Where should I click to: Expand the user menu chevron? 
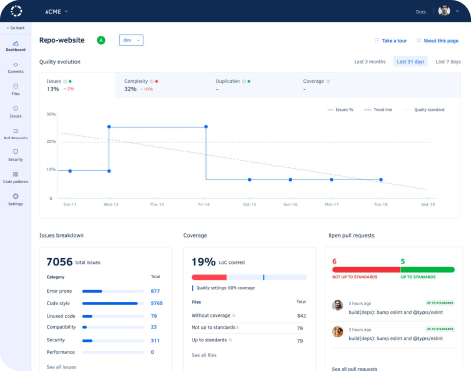(457, 11)
